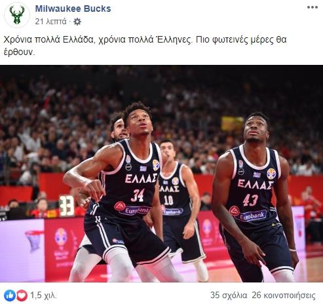Click the Milwaukee Bucks page name
This screenshot has height=308, width=323.
tap(73, 9)
